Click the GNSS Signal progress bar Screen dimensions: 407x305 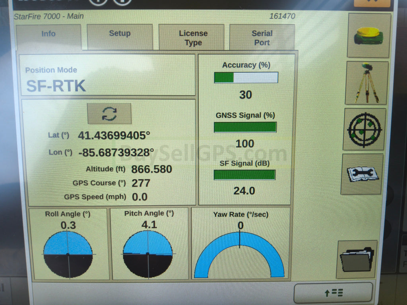[245, 127]
